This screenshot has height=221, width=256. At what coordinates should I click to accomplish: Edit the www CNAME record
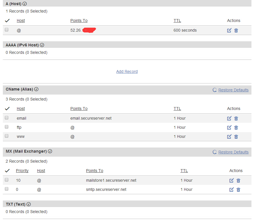[229, 136]
